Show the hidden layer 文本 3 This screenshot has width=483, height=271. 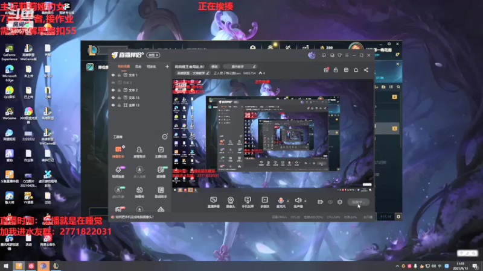click(113, 83)
